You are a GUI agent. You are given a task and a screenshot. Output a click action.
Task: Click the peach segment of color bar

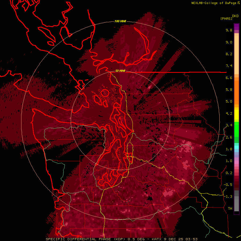pyautogui.click(x=236, y=55)
